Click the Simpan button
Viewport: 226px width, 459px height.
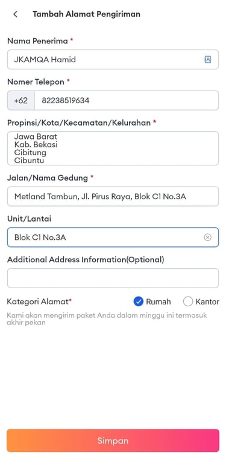click(113, 441)
